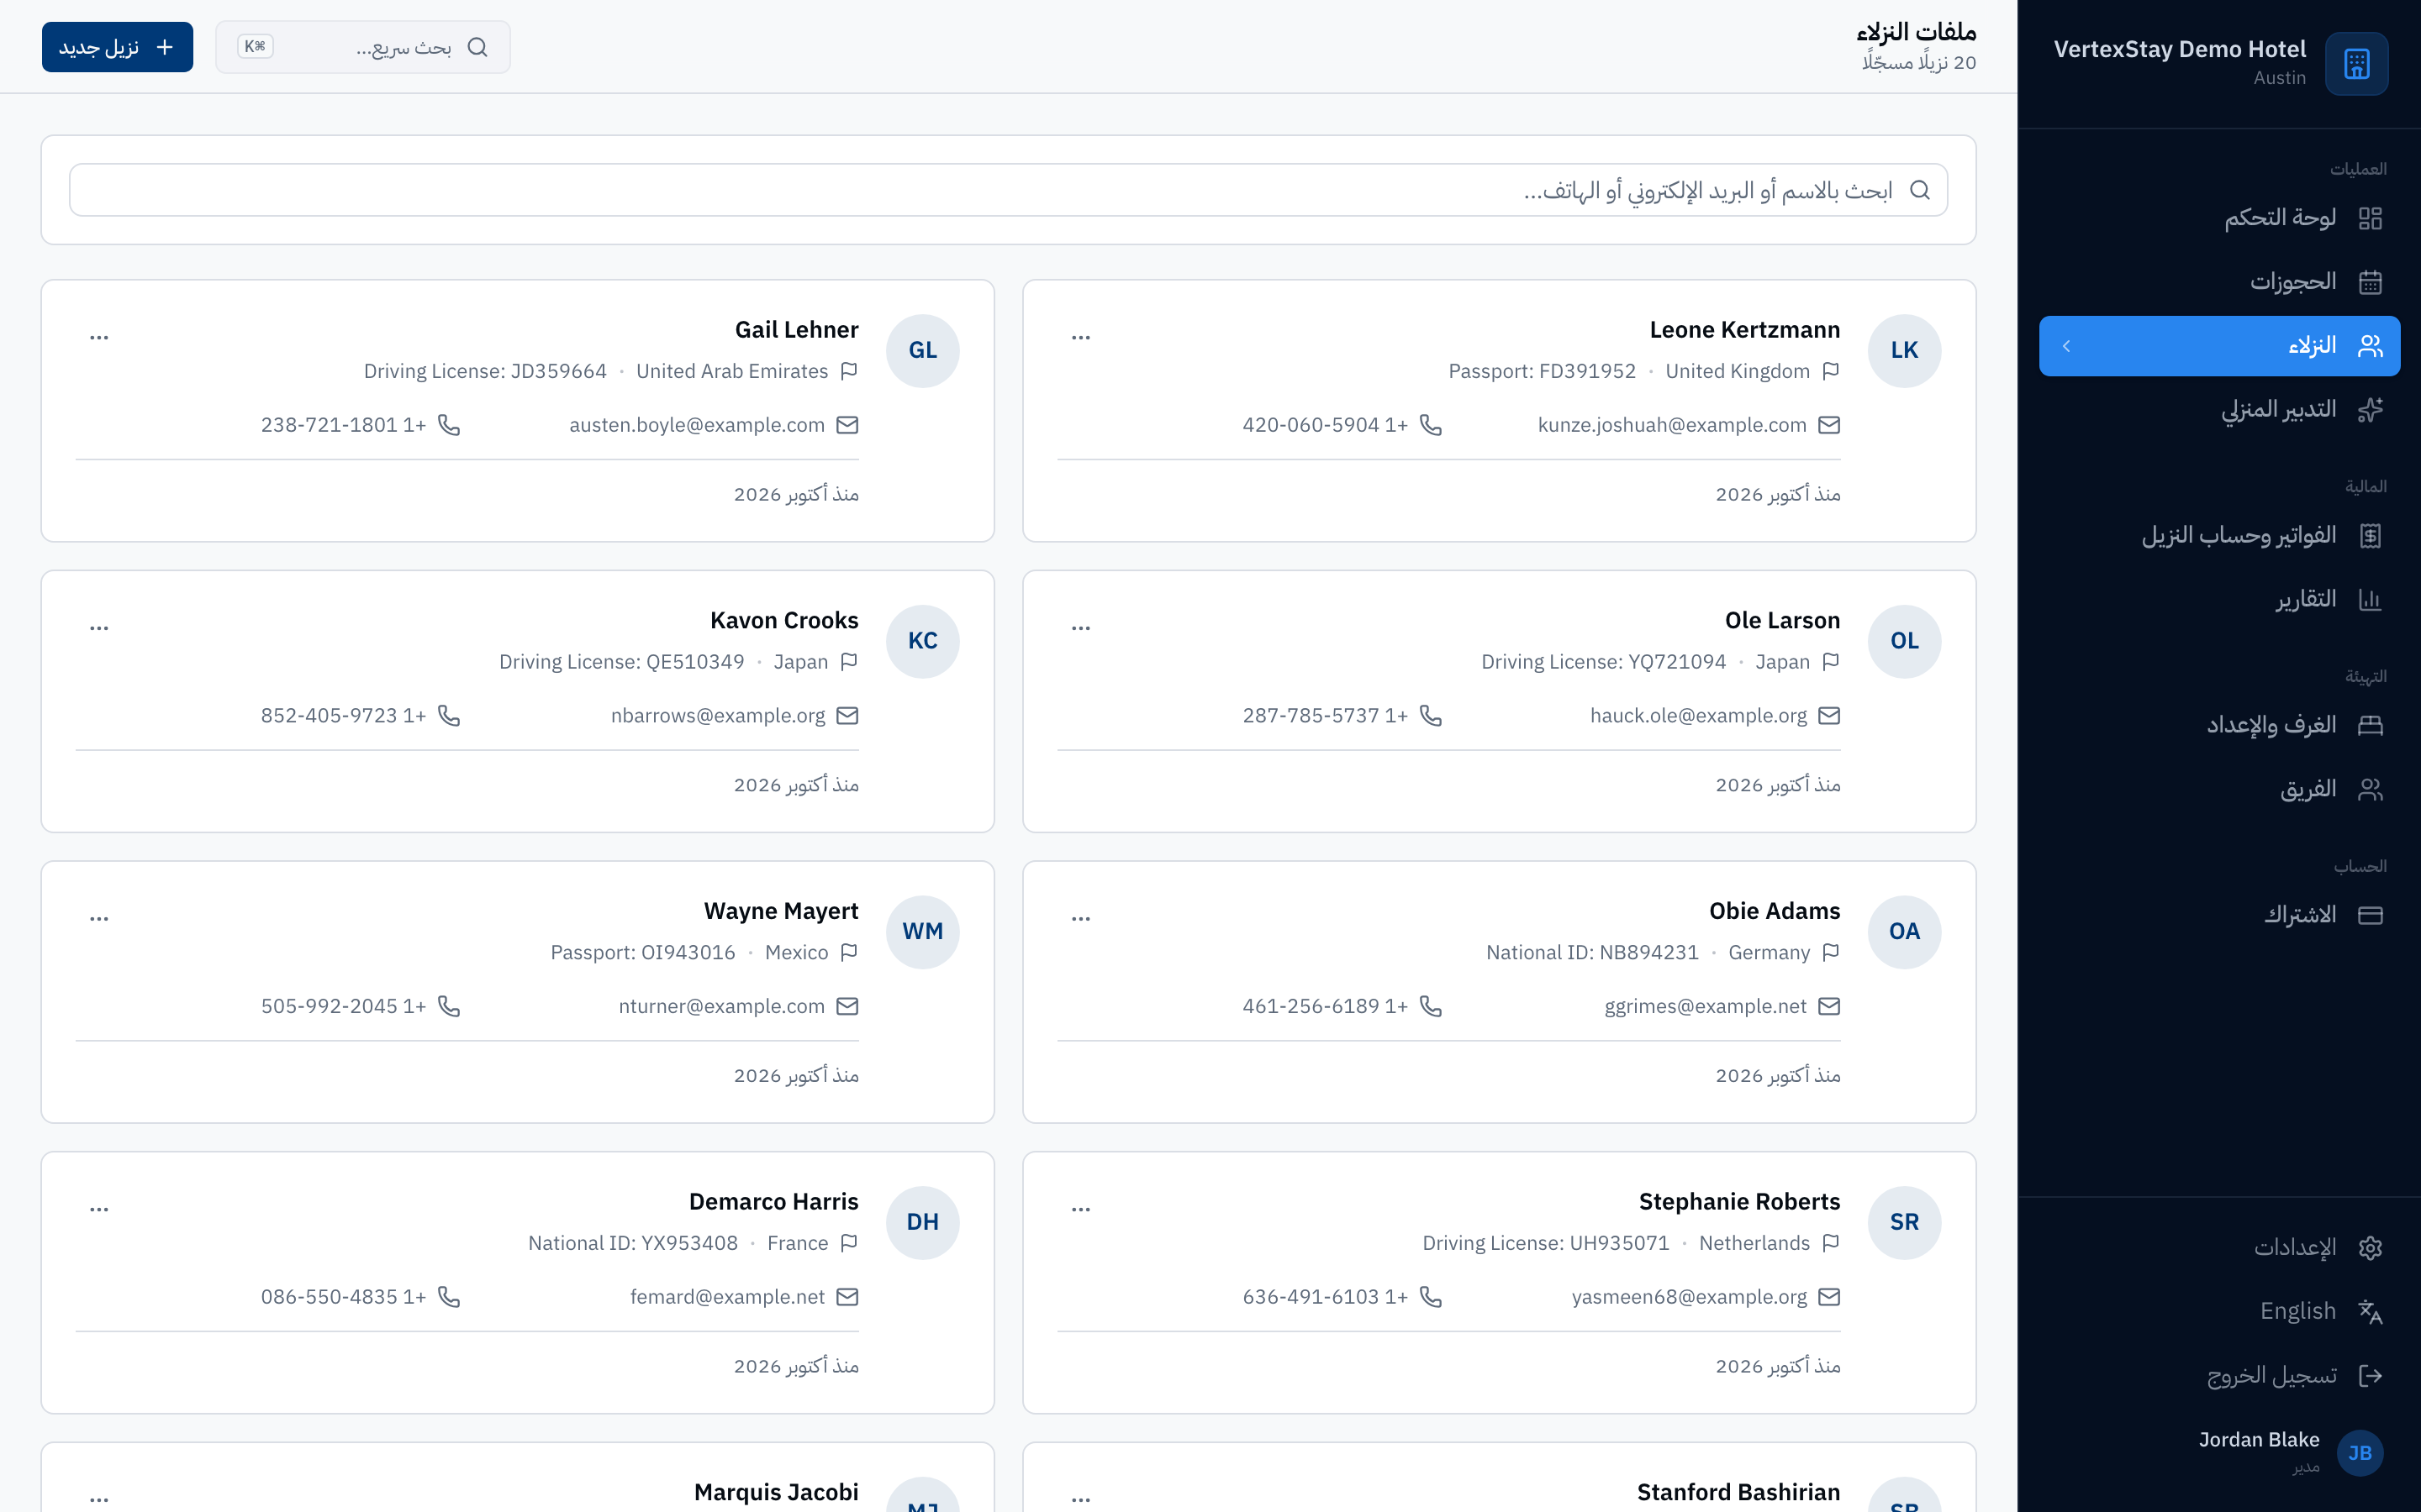Click the phone icon beside 461-256-6189
This screenshot has height=1512, width=2421.
pos(1431,1006)
